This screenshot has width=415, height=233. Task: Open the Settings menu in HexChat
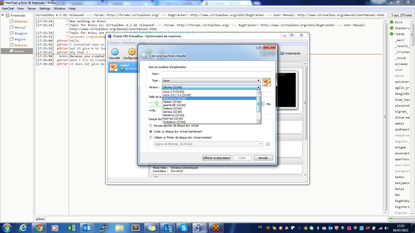pyautogui.click(x=45, y=9)
